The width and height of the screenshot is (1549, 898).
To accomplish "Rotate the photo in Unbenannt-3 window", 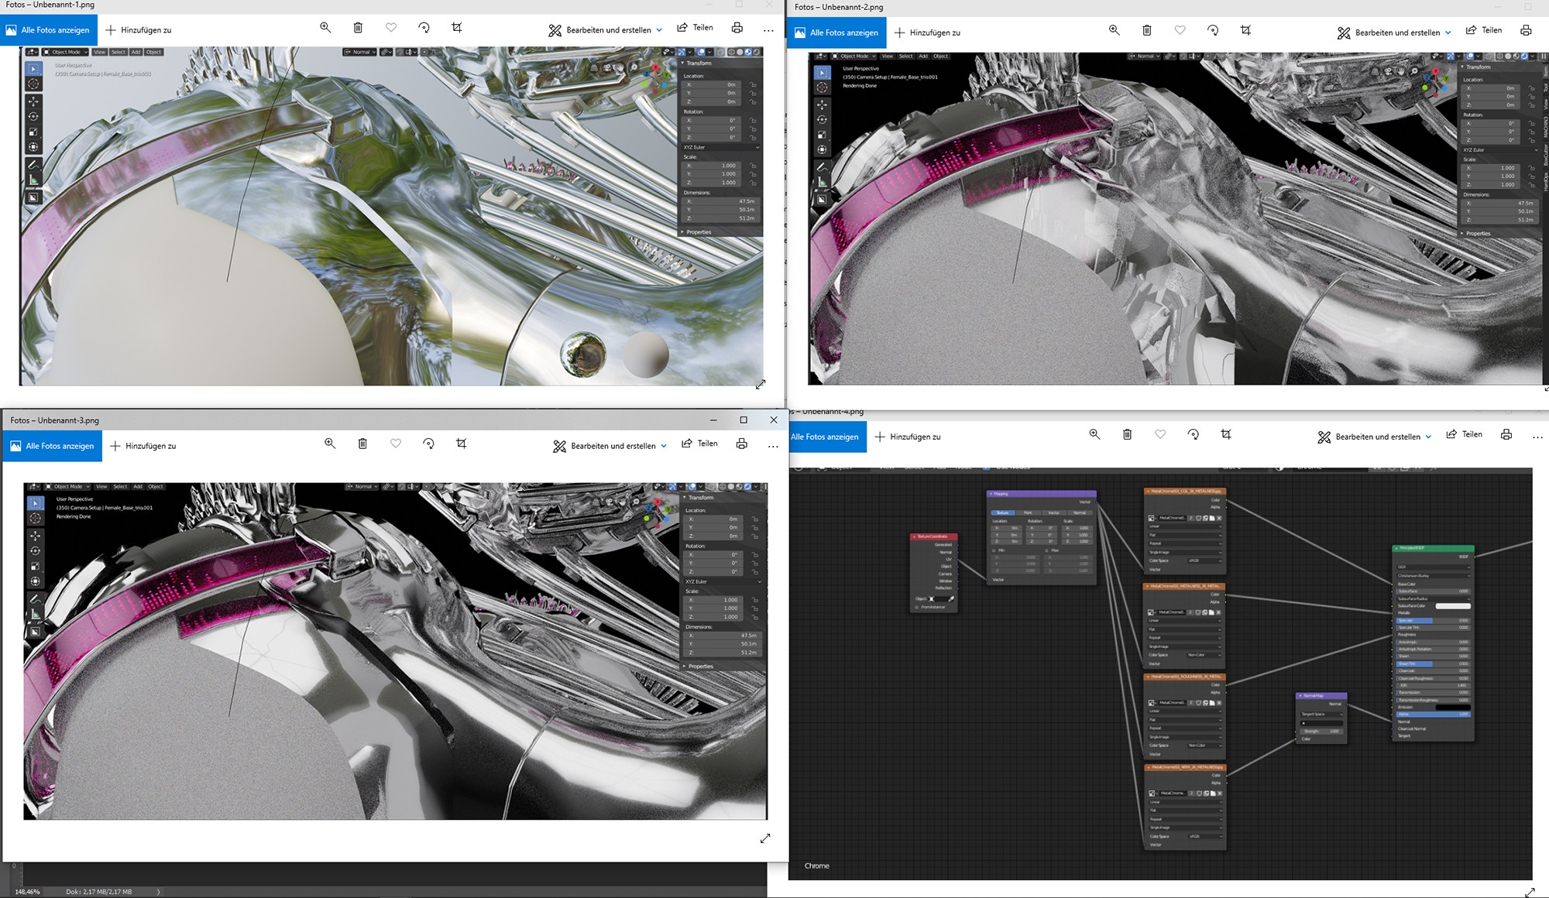I will pos(428,444).
